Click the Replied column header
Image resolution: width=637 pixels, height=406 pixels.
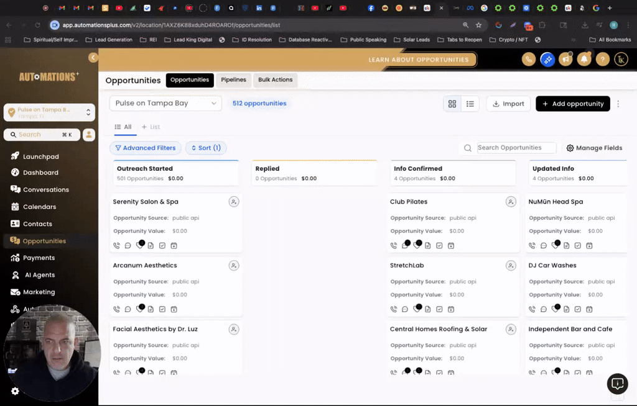(314, 173)
